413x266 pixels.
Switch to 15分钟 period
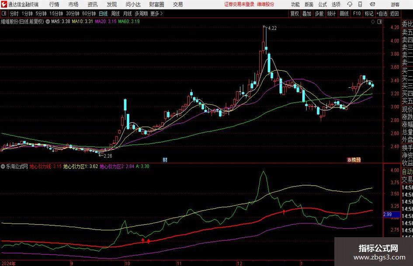56,14
